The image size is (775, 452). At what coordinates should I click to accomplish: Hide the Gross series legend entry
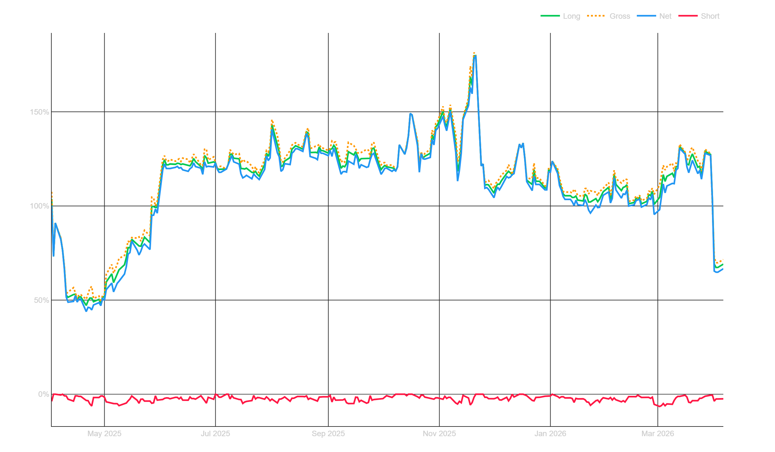[619, 16]
